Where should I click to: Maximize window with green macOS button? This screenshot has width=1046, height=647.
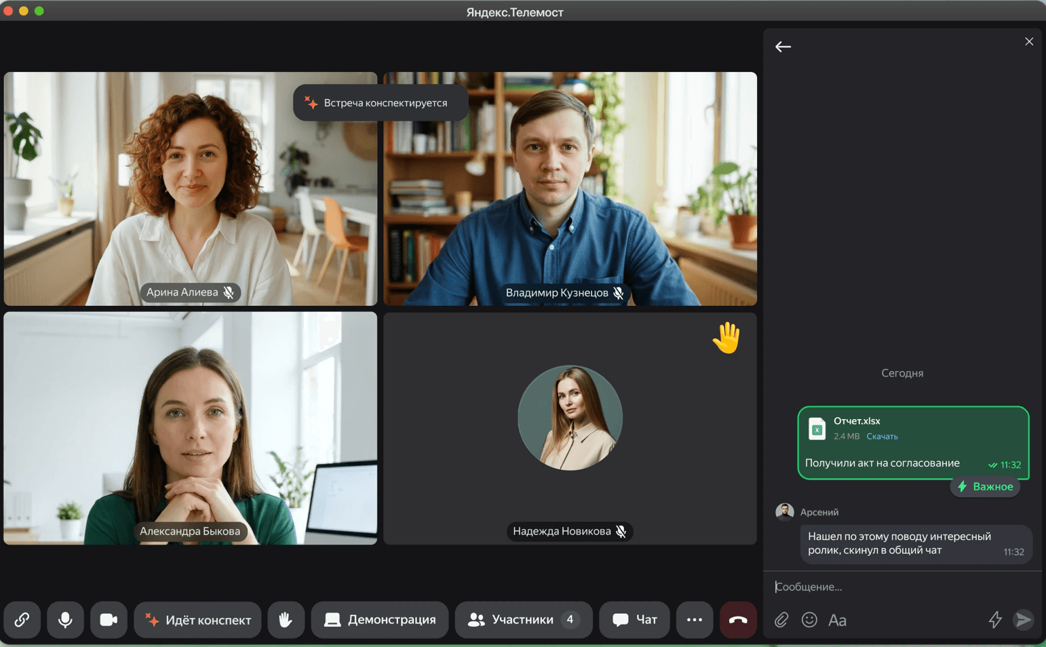click(x=39, y=11)
